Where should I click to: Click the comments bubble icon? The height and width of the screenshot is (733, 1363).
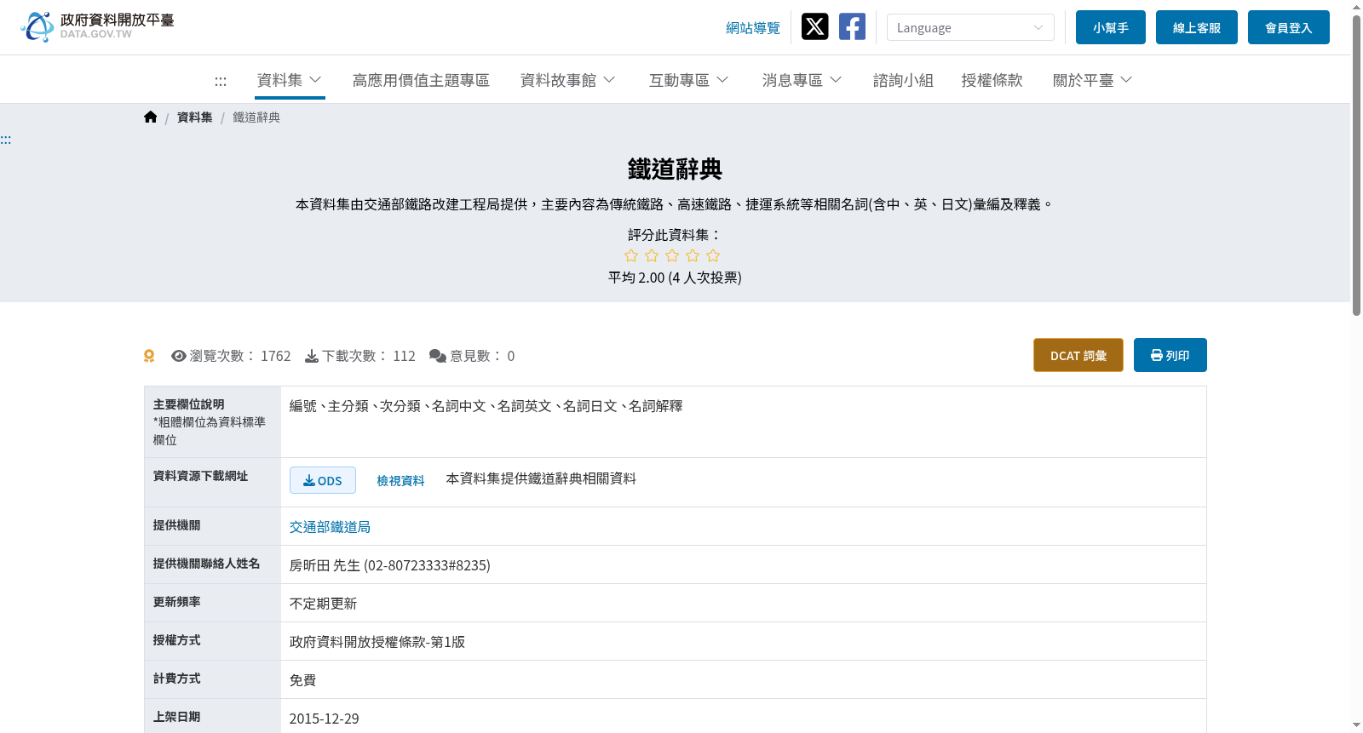[x=438, y=356]
